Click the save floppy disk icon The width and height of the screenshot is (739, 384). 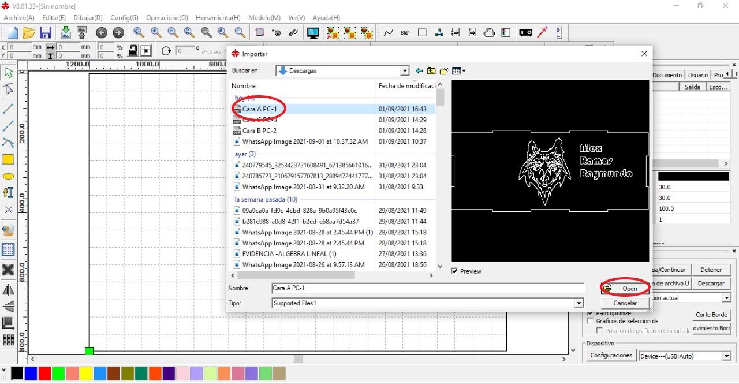pyautogui.click(x=46, y=33)
